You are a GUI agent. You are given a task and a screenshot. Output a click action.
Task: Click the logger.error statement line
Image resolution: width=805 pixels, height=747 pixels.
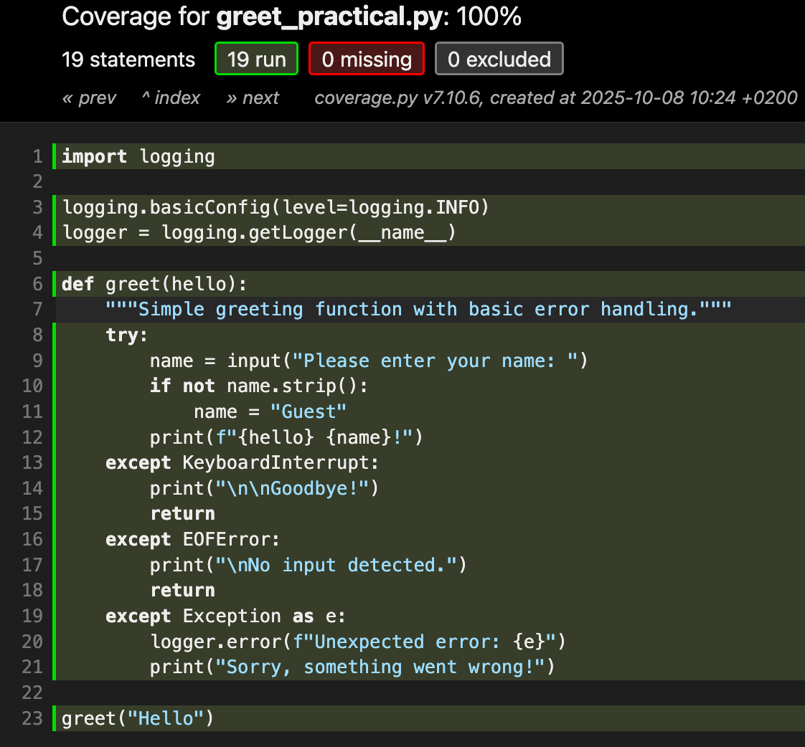(x=359, y=641)
